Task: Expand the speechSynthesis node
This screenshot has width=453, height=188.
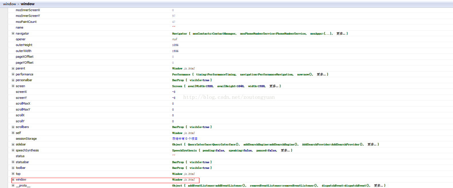Action: tap(13, 150)
